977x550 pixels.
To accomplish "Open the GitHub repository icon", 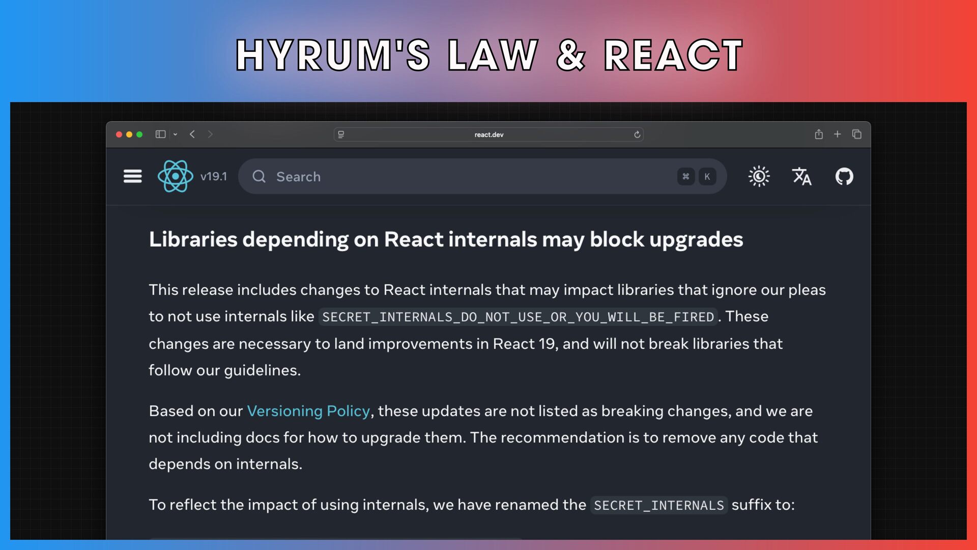I will pyautogui.click(x=844, y=176).
